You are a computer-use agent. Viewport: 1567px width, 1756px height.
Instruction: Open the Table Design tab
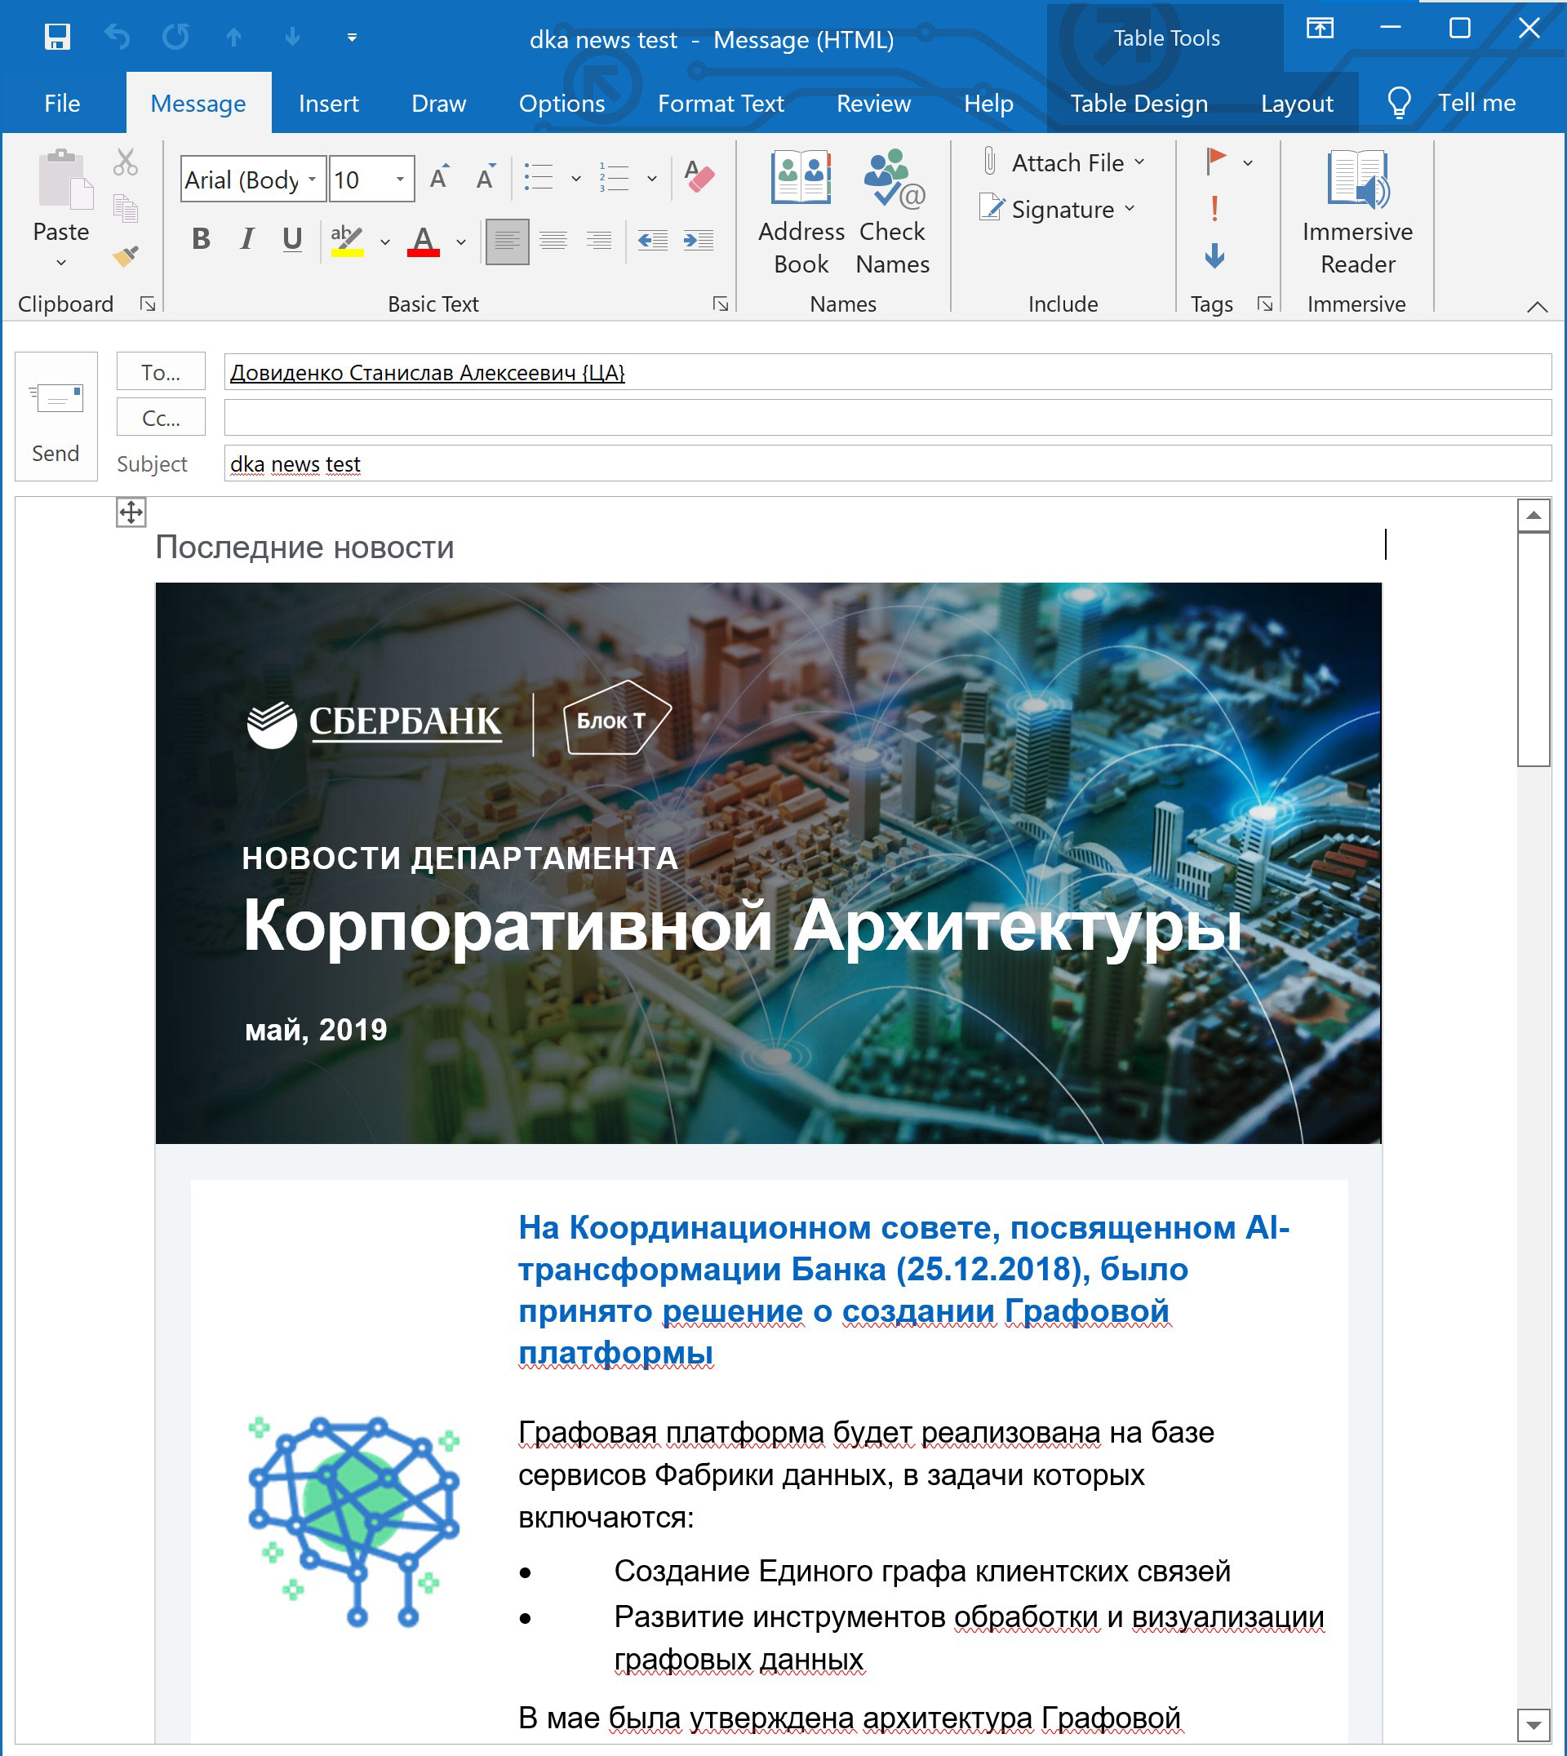1139,104
